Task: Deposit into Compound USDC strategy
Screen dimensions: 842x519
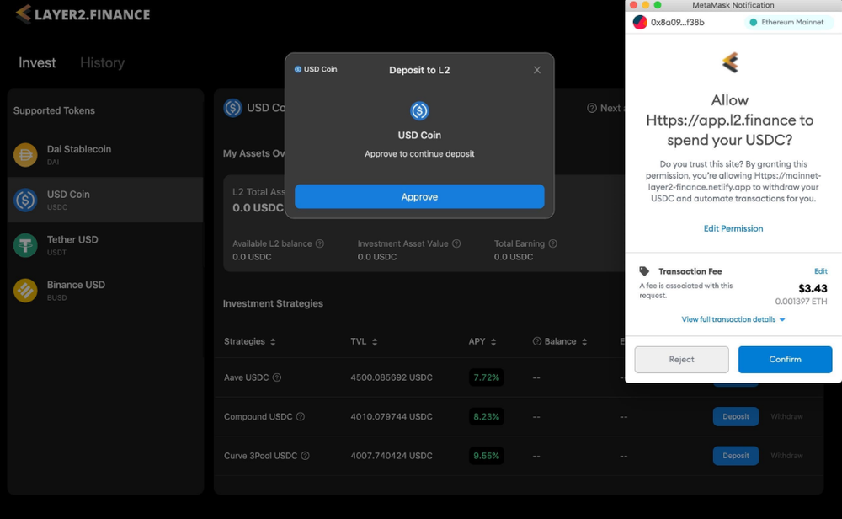Action: (x=736, y=416)
